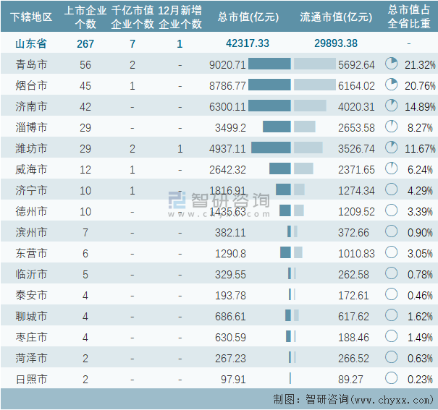Click the pie icon beside 20.76%

[392, 85]
